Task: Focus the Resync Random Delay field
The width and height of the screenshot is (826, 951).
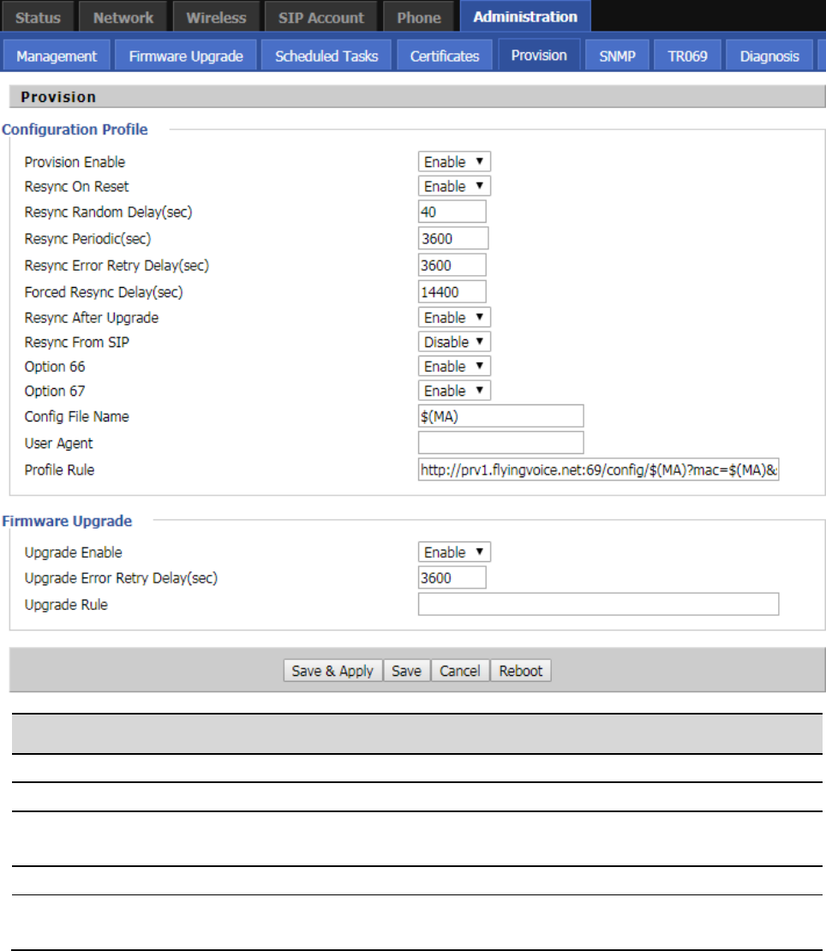Action: point(452,212)
